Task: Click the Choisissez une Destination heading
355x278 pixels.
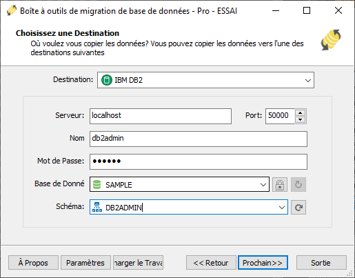Action: (68, 33)
